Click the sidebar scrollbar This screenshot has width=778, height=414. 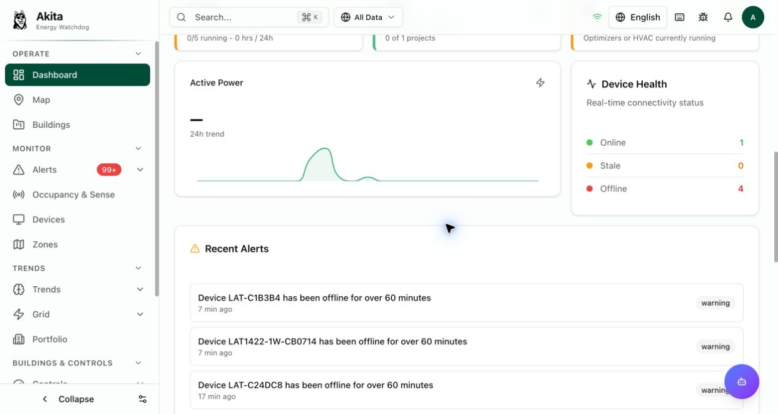tap(157, 169)
